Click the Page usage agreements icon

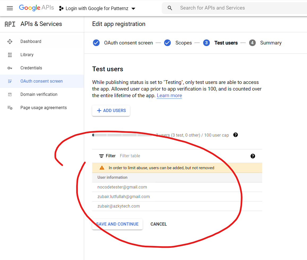10,108
